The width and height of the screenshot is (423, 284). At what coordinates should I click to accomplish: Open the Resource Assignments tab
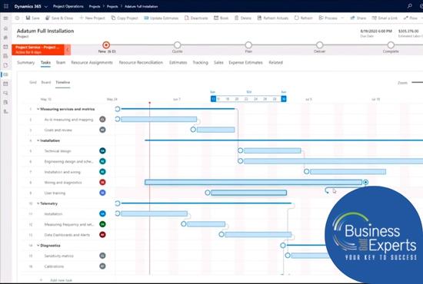pyautogui.click(x=92, y=62)
